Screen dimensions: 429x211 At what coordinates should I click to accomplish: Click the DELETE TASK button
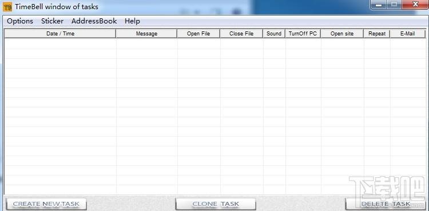pos(386,204)
